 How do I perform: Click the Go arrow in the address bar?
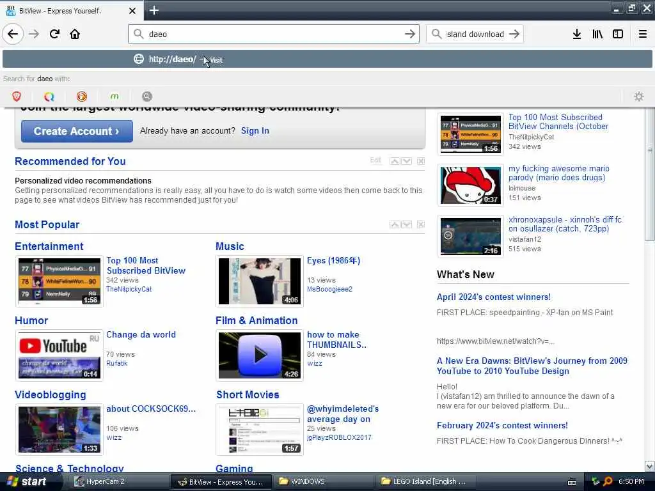point(410,34)
